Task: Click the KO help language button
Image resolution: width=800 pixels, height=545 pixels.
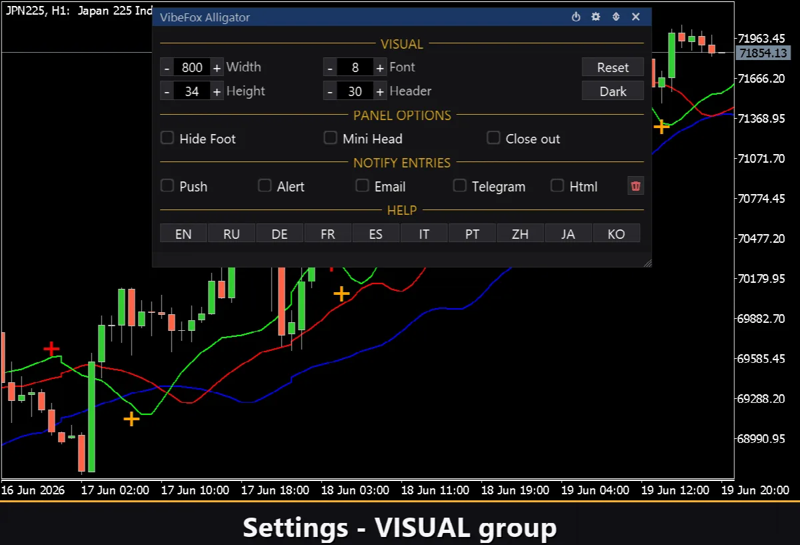Action: (617, 234)
